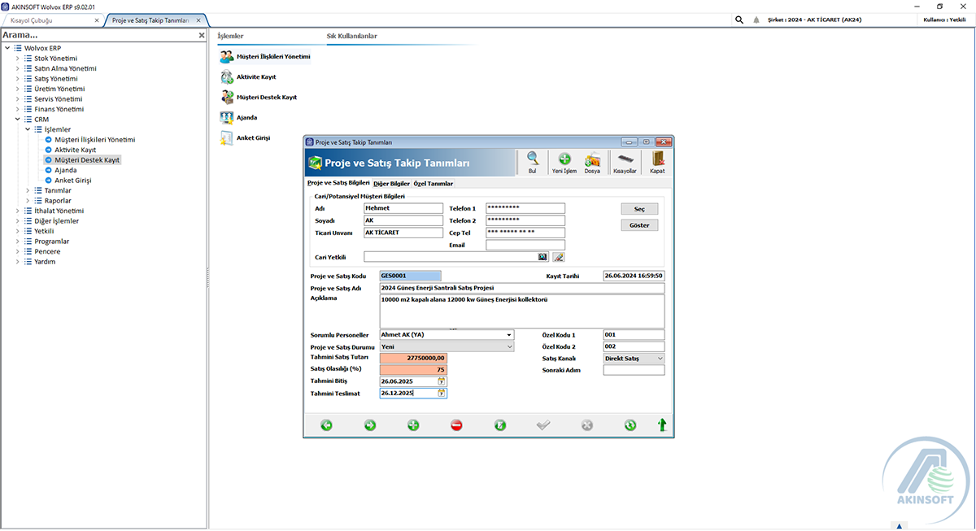Click the Bul search icon
Viewport: 976px width, 531px height.
(532, 159)
